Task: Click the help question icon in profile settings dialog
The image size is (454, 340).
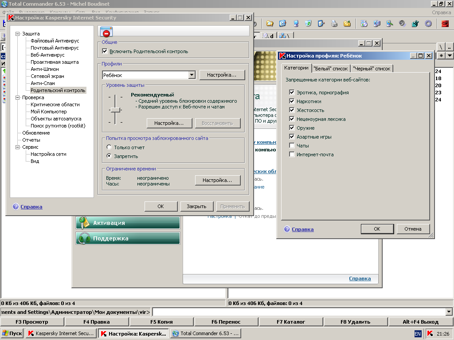Action: [x=287, y=229]
